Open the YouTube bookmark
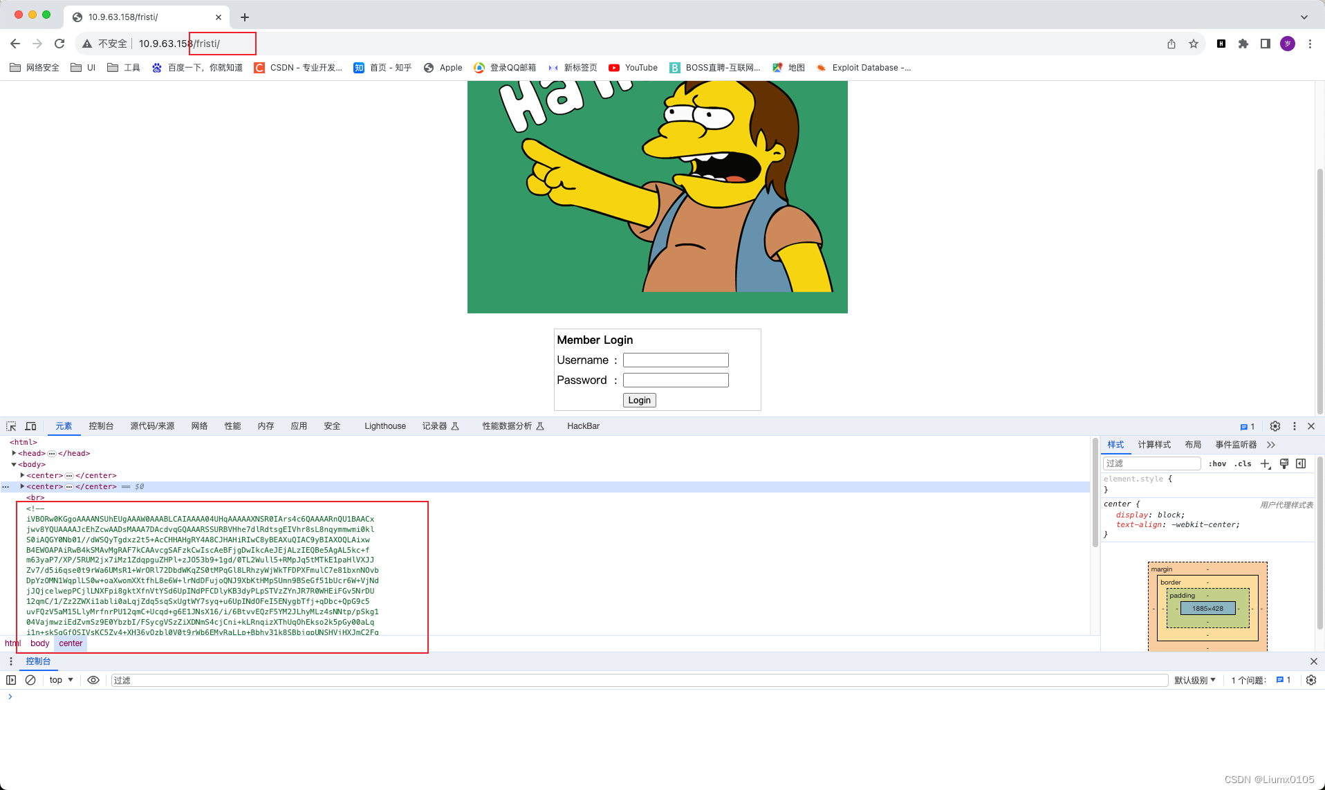This screenshot has width=1325, height=790. pos(633,67)
